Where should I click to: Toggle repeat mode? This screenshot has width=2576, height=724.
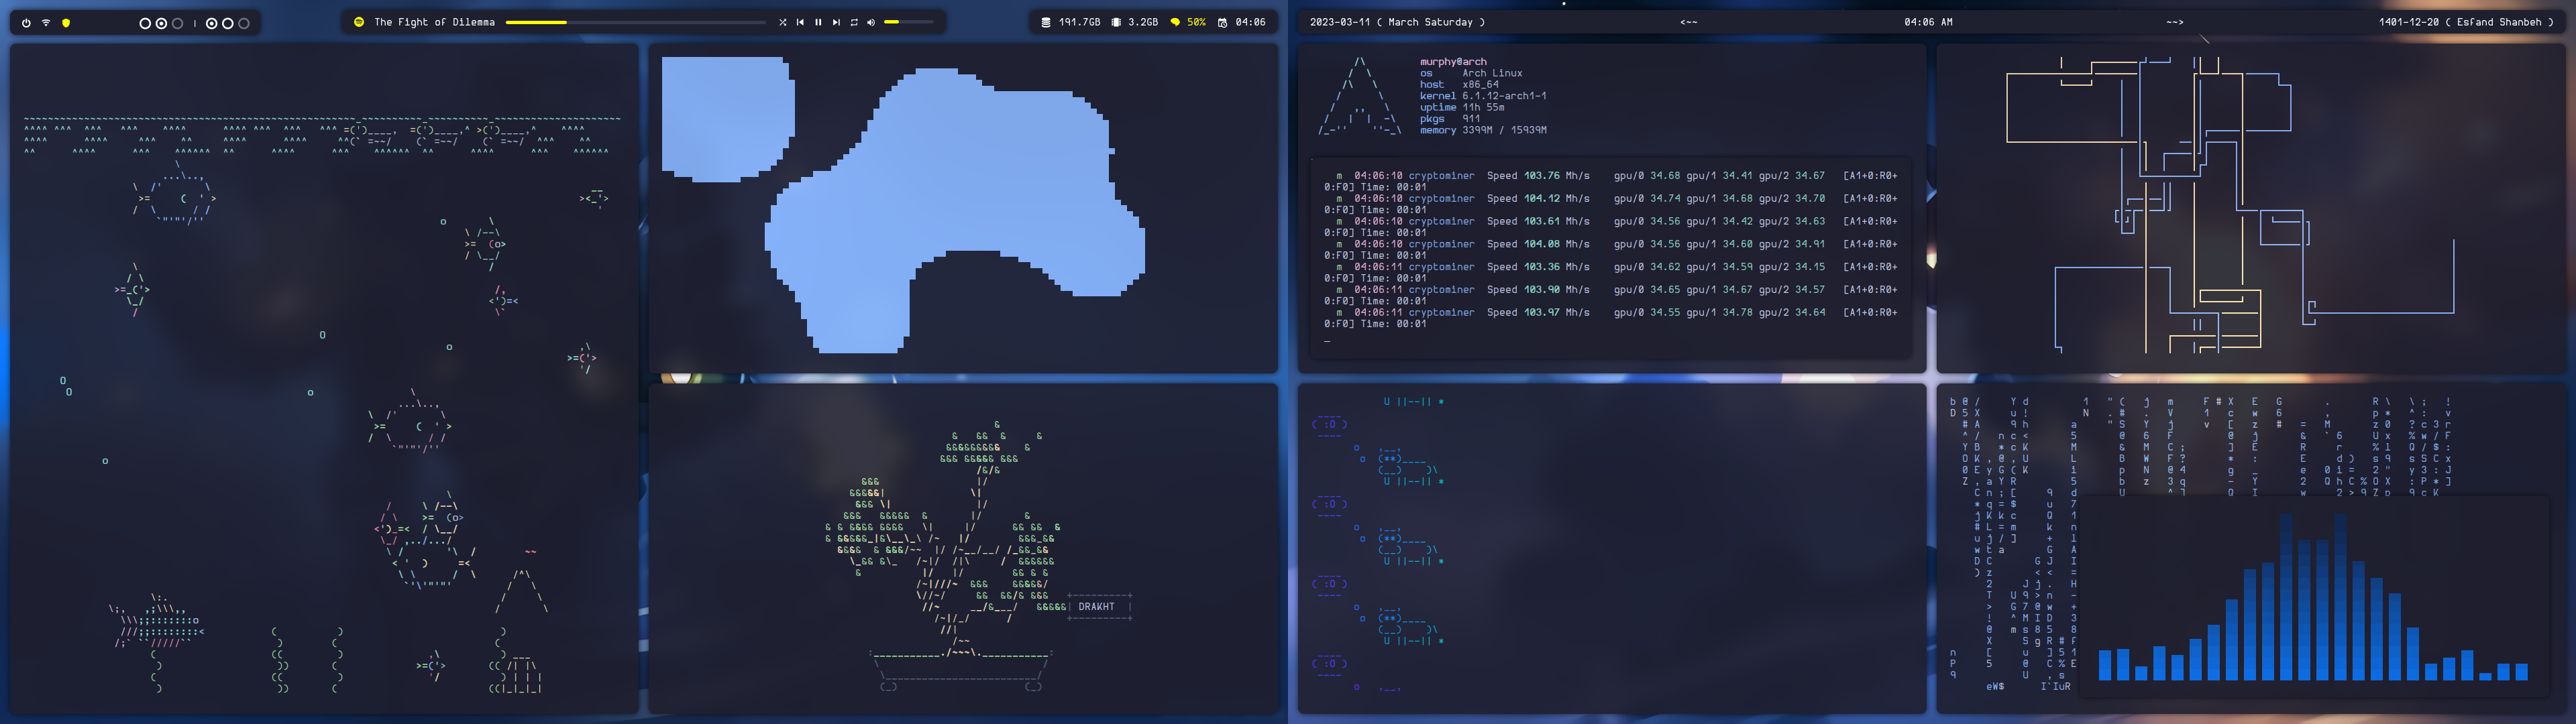pyautogui.click(x=854, y=22)
